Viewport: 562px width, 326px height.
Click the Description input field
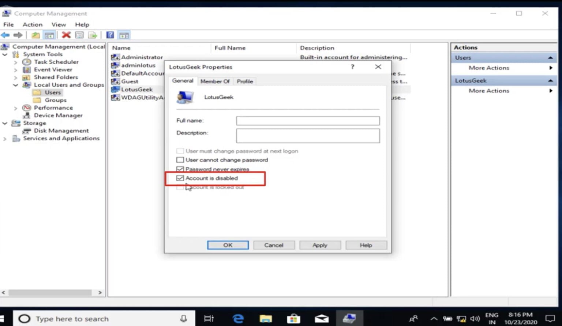pyautogui.click(x=308, y=135)
